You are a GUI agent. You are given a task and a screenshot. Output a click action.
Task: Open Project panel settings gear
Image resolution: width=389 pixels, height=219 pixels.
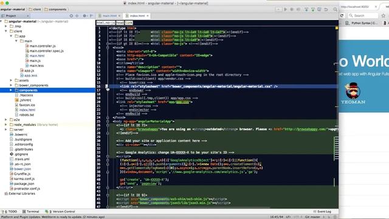(x=84, y=16)
